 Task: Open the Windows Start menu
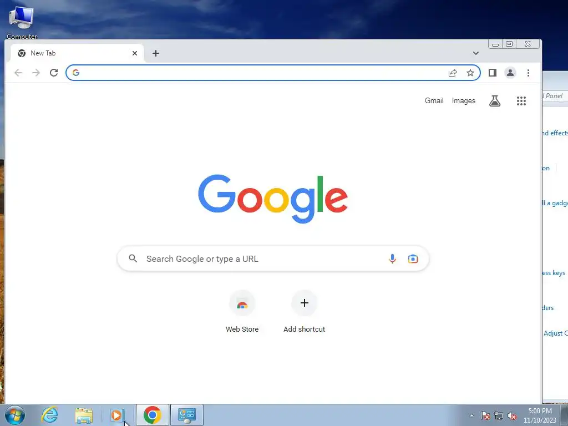click(15, 415)
